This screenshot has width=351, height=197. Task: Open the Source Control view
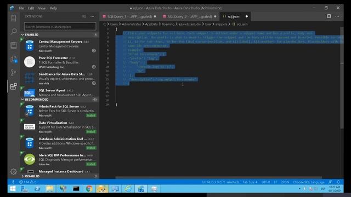[x=13, y=73]
